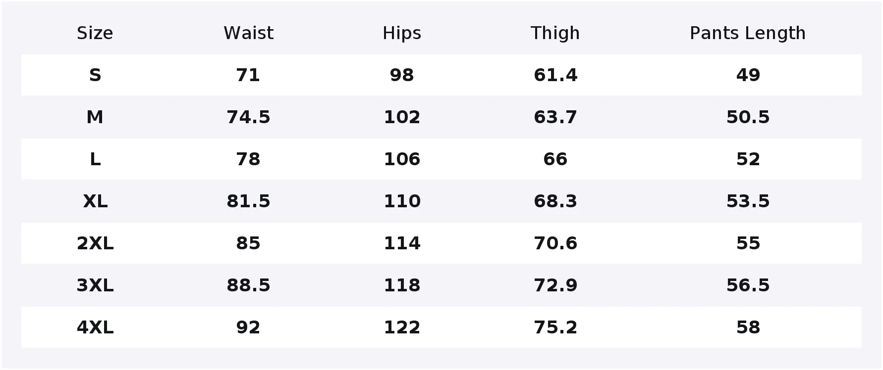Viewport: 883px width, 370px height.
Task: Click the pants length value 53.5
Action: (x=748, y=201)
